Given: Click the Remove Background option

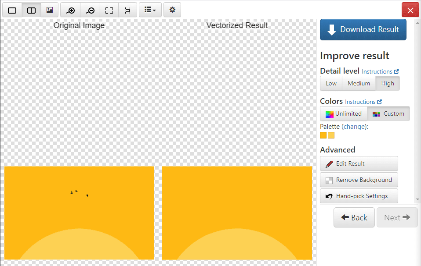Looking at the screenshot, I should 359,180.
